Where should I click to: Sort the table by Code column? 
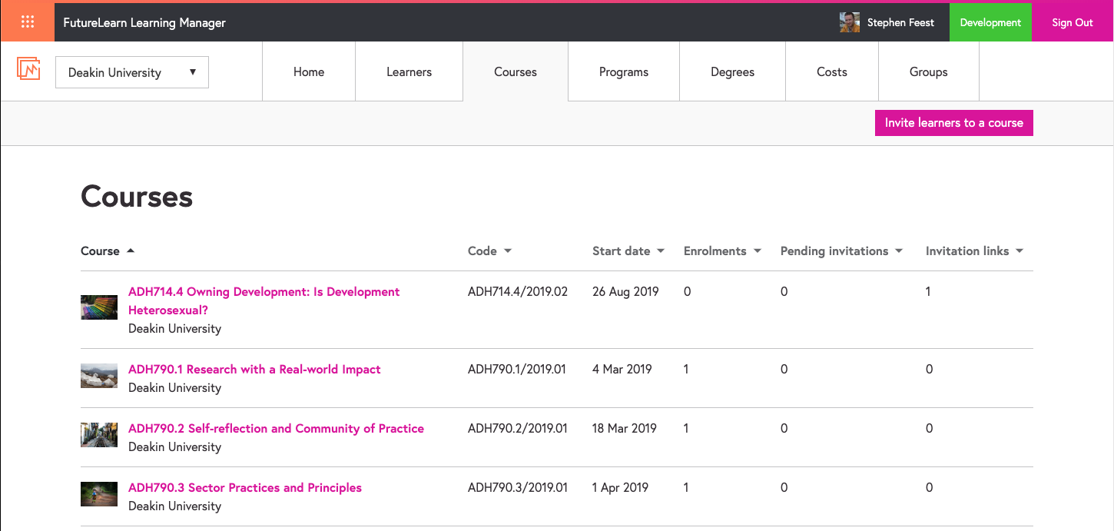coord(489,251)
